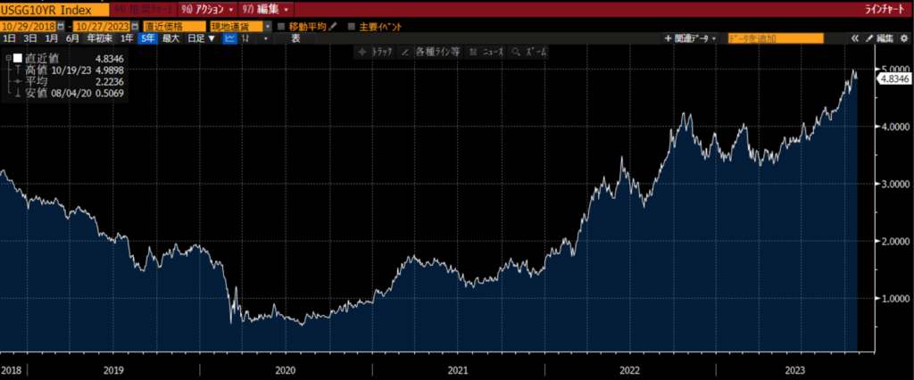Enable the 移動平均 checkbox

[x=282, y=27]
